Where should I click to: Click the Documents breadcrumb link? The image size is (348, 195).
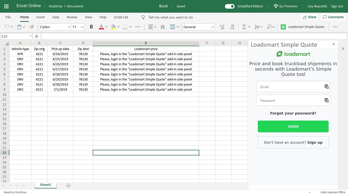point(75,6)
